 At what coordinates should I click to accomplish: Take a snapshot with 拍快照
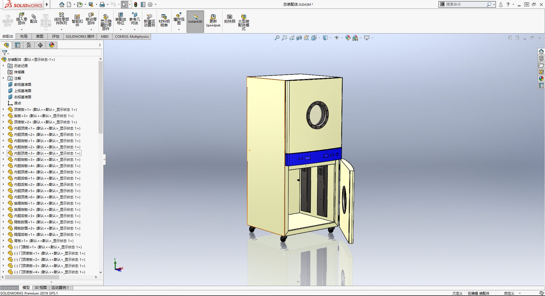click(230, 18)
